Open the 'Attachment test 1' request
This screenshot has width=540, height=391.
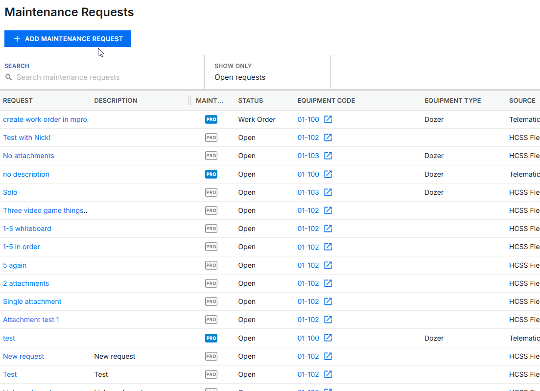(31, 319)
